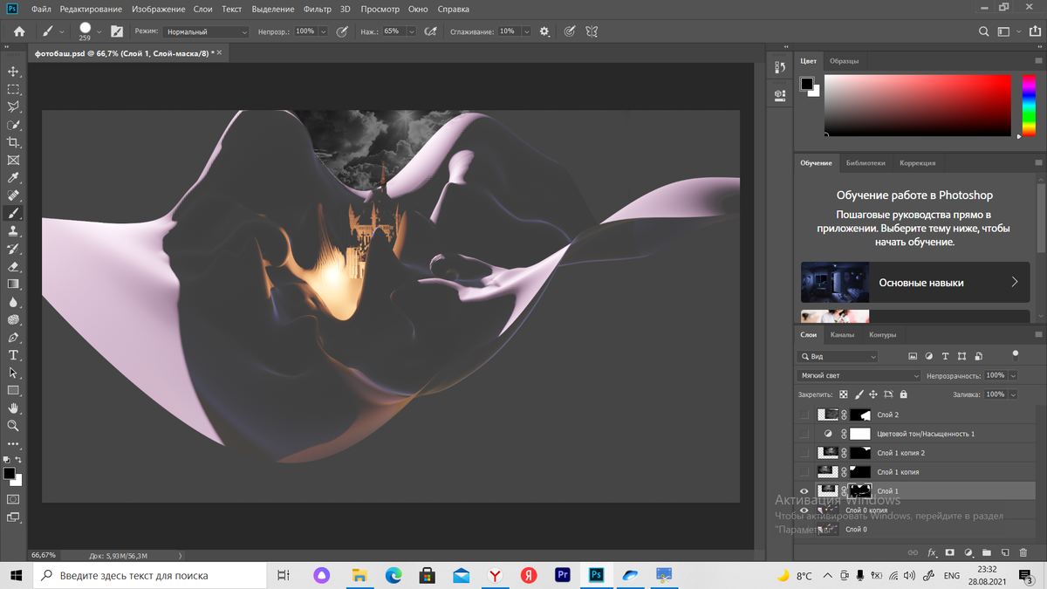Click the hue slider strip
Screen dimensions: 1047x589
pos(1029,105)
